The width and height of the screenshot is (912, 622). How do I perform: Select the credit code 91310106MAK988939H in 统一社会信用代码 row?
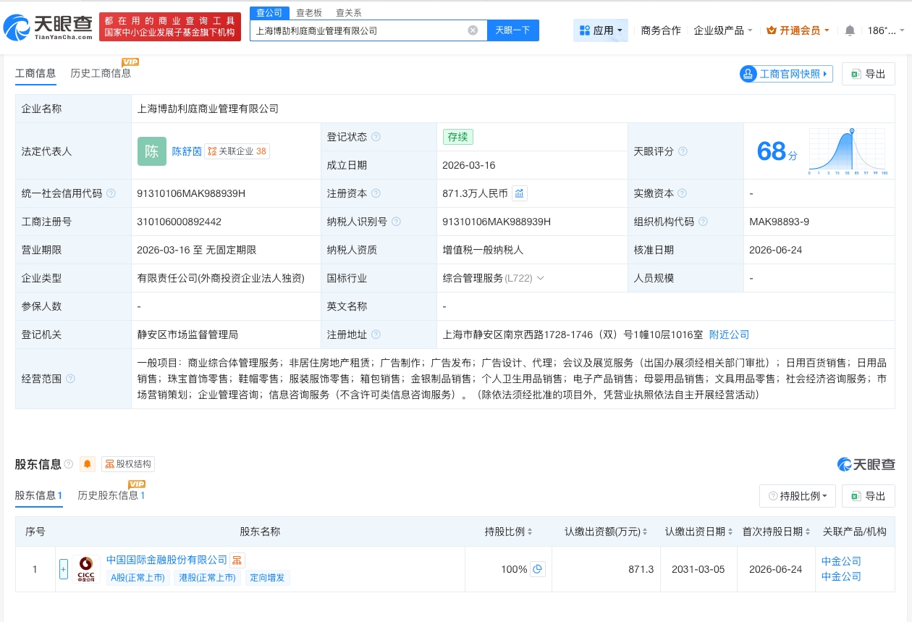pos(191,193)
